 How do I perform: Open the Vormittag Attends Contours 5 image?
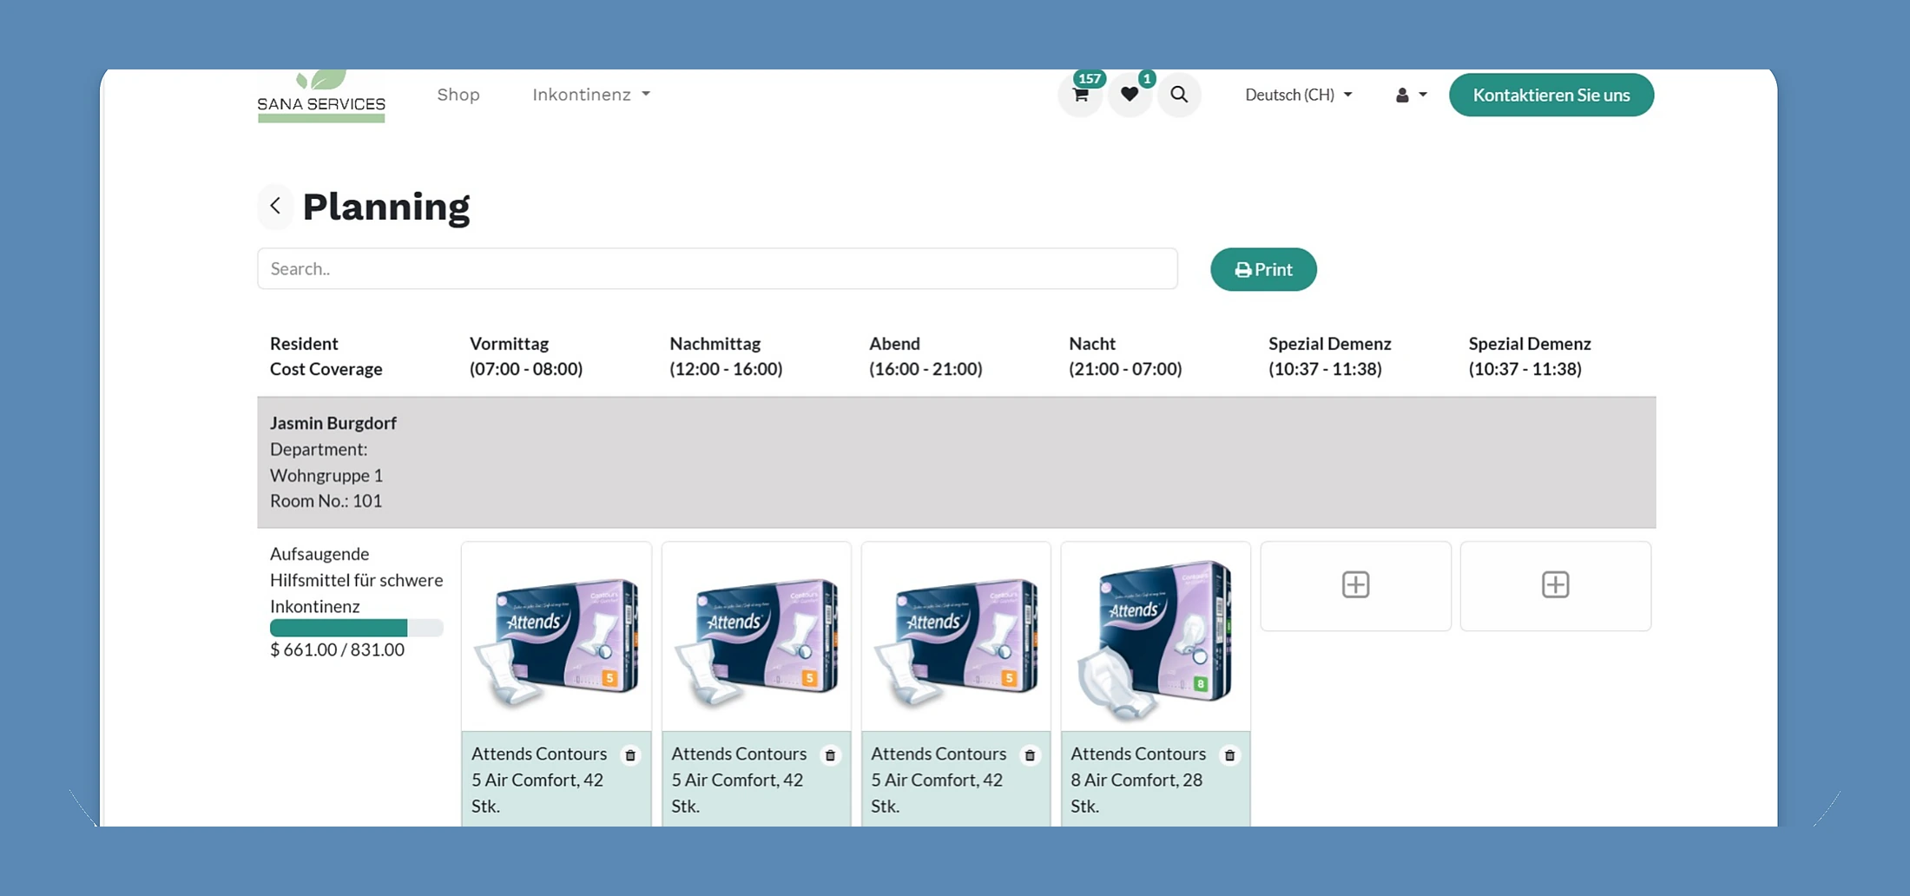point(557,638)
